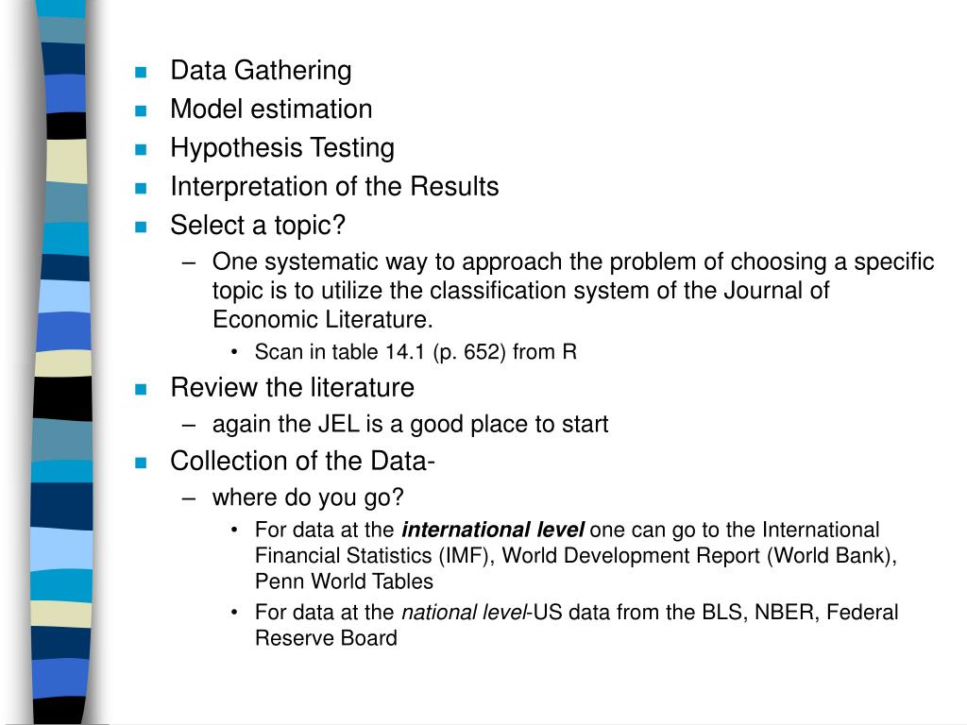967x725 pixels.
Task: Click the 'Hypothesis Testing' text
Action: coord(282,148)
